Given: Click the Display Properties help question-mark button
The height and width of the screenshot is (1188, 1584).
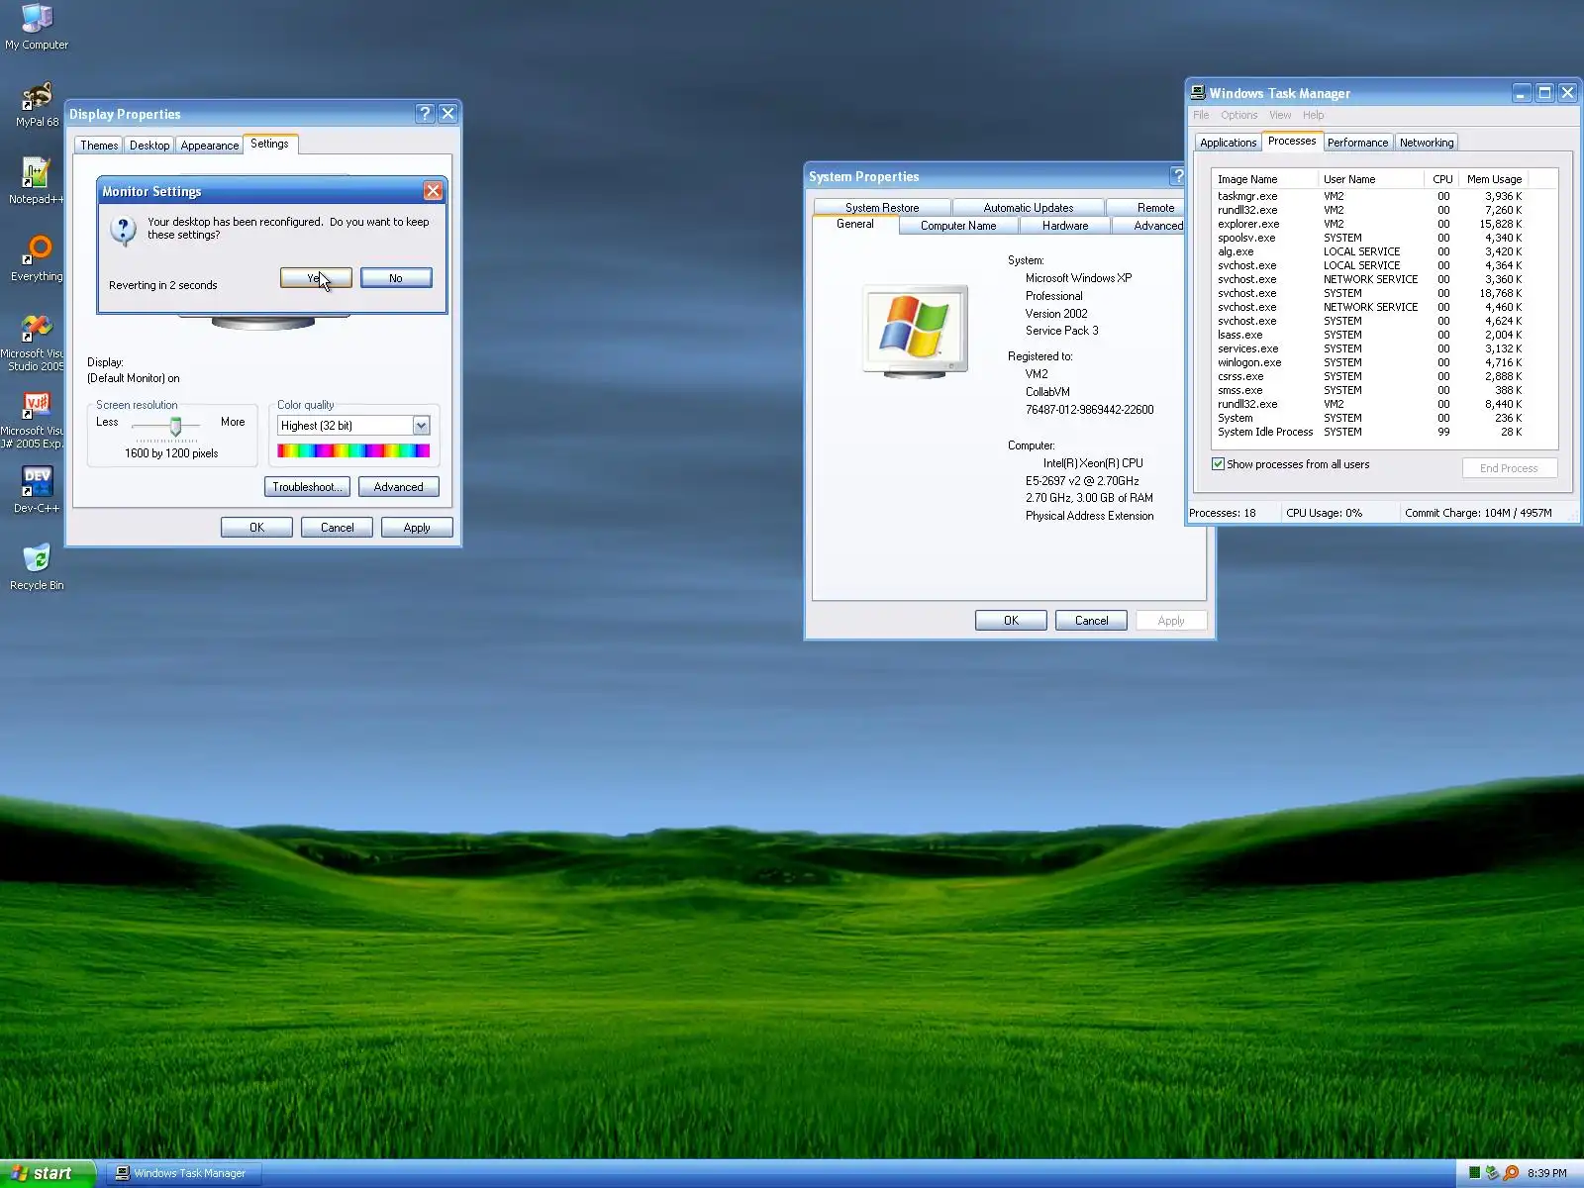Looking at the screenshot, I should [425, 114].
